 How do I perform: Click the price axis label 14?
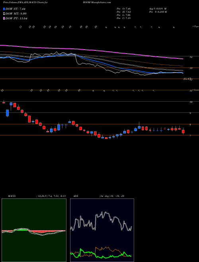click(191, 57)
